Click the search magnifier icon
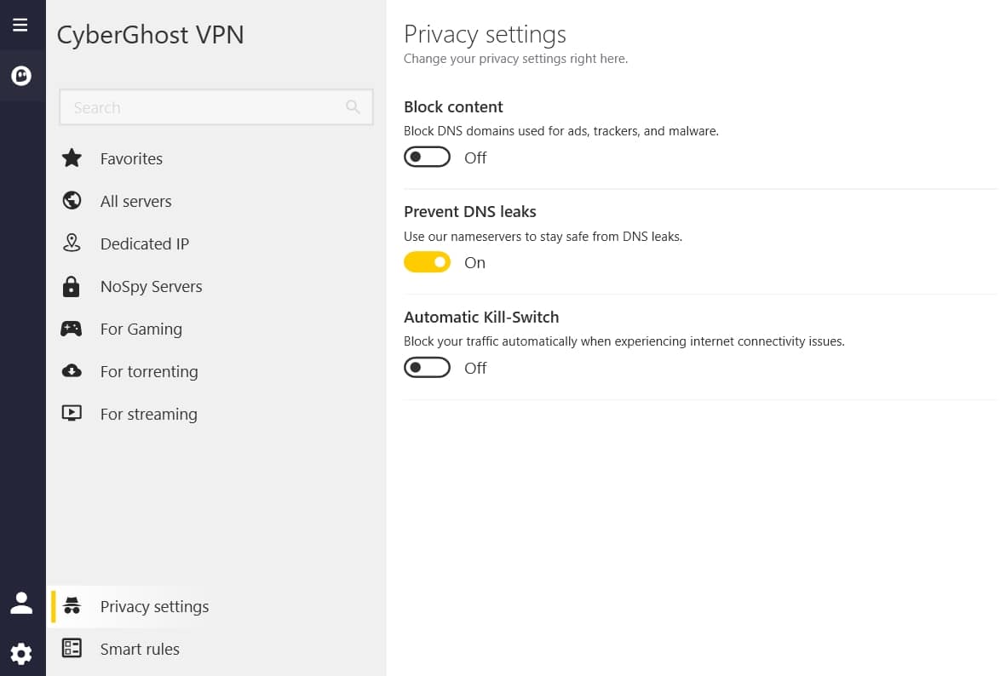This screenshot has height=676, width=1000. (x=353, y=106)
